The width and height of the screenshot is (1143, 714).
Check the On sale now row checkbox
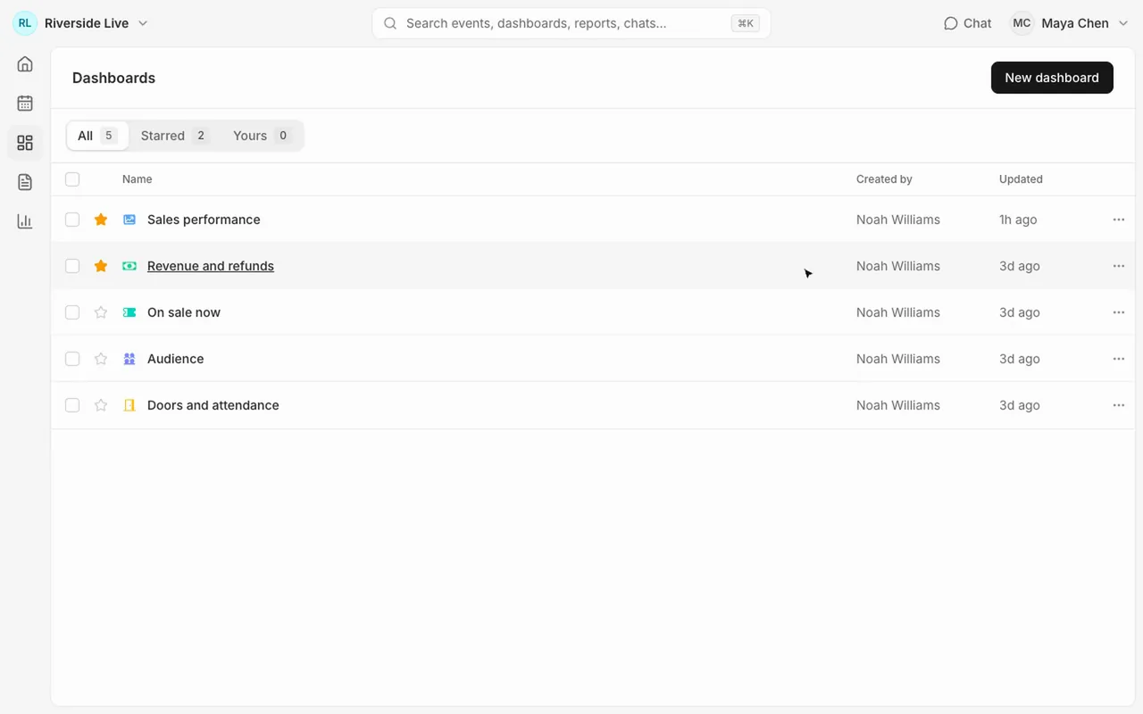click(x=72, y=312)
